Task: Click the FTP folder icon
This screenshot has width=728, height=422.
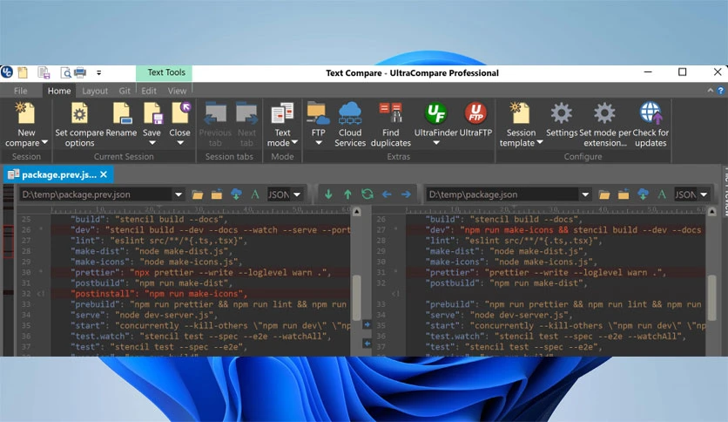Action: click(x=318, y=113)
